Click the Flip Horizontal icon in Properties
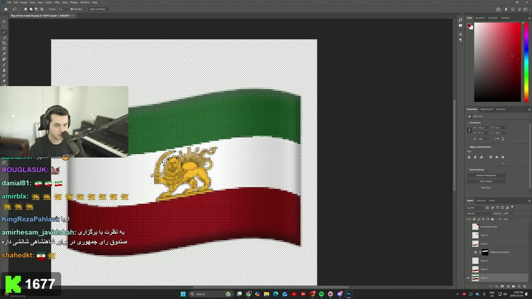 [x=497, y=138]
